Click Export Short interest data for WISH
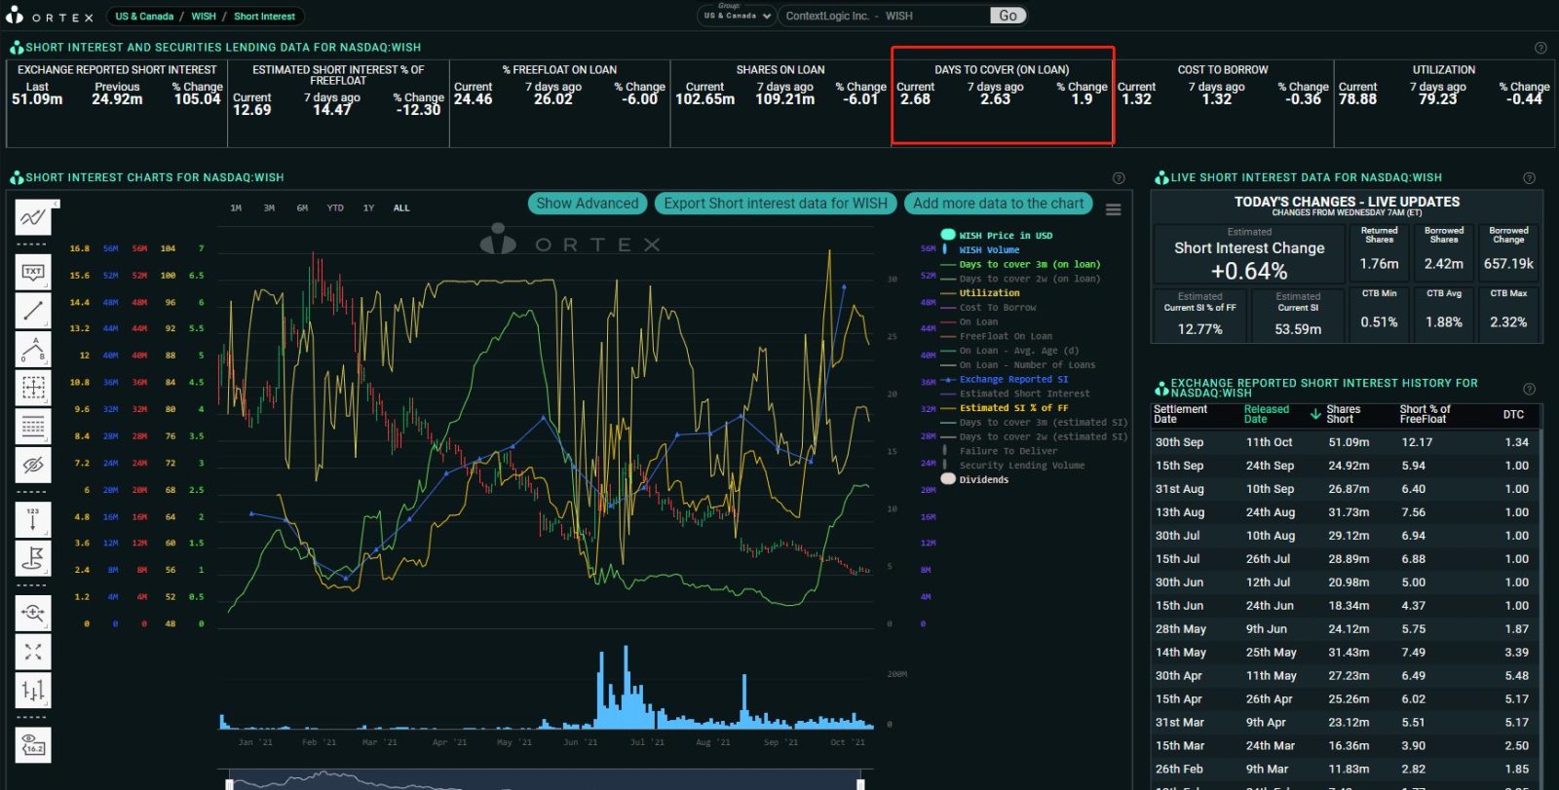 coord(776,204)
